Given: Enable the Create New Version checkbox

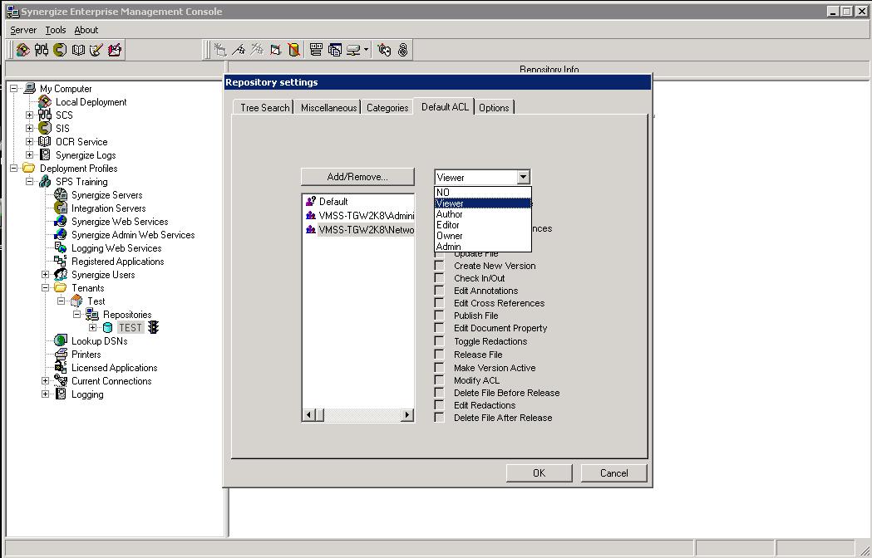Looking at the screenshot, I should point(440,266).
